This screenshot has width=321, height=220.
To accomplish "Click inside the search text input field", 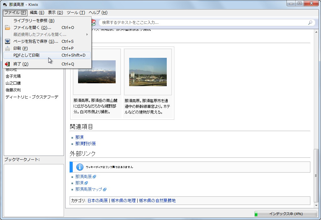I will [188, 22].
